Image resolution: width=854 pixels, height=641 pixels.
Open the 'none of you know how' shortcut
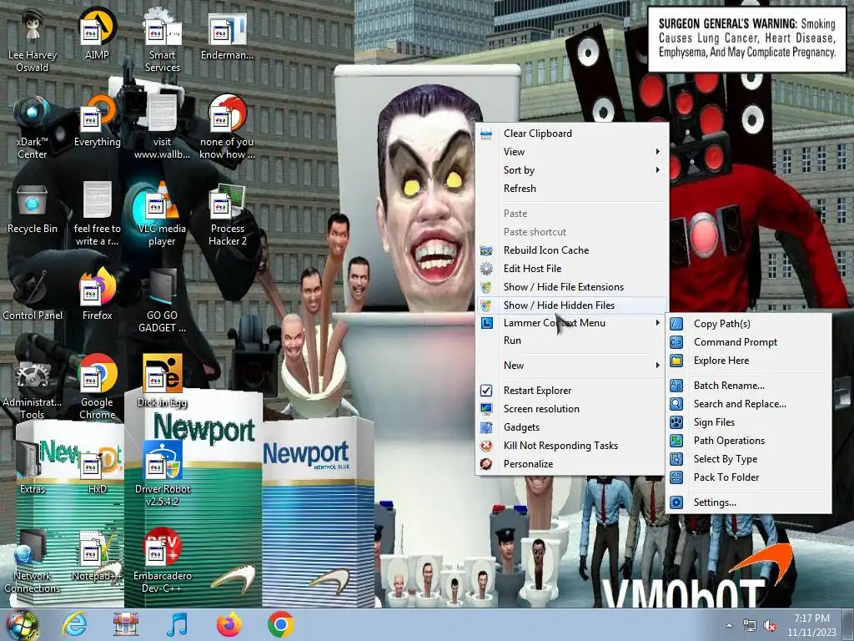coord(227,128)
